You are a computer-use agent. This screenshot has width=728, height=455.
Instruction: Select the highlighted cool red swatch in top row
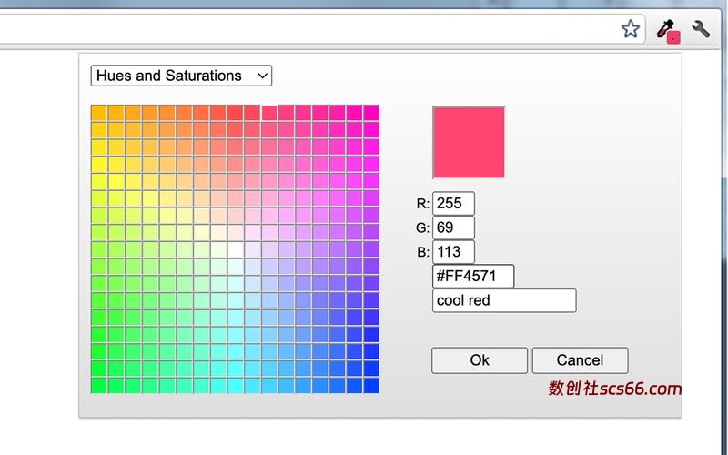pyautogui.click(x=269, y=113)
